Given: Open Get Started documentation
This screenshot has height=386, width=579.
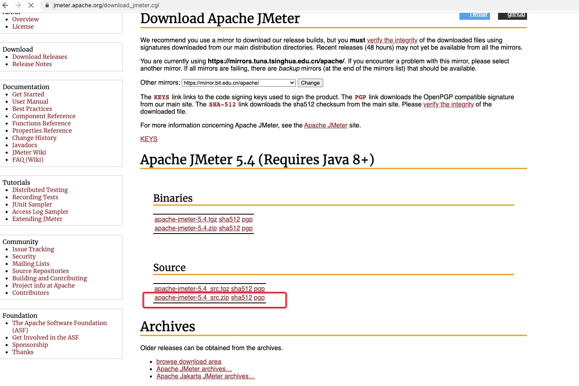Looking at the screenshot, I should 28,94.
